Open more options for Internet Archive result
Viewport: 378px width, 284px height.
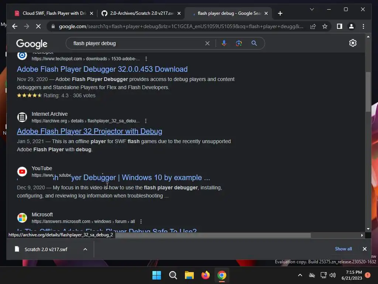click(145, 121)
